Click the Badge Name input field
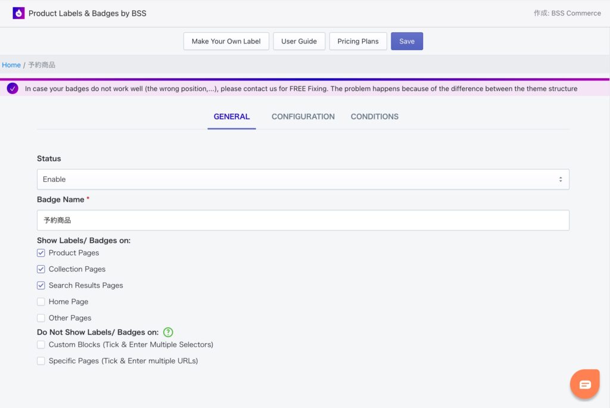 pos(303,220)
